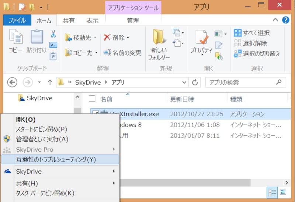
Task: Open the recent locations dropdown arrow
Action: tap(39, 82)
